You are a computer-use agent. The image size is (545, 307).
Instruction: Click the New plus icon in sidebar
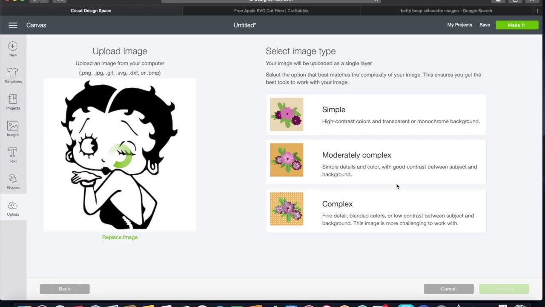tap(13, 46)
